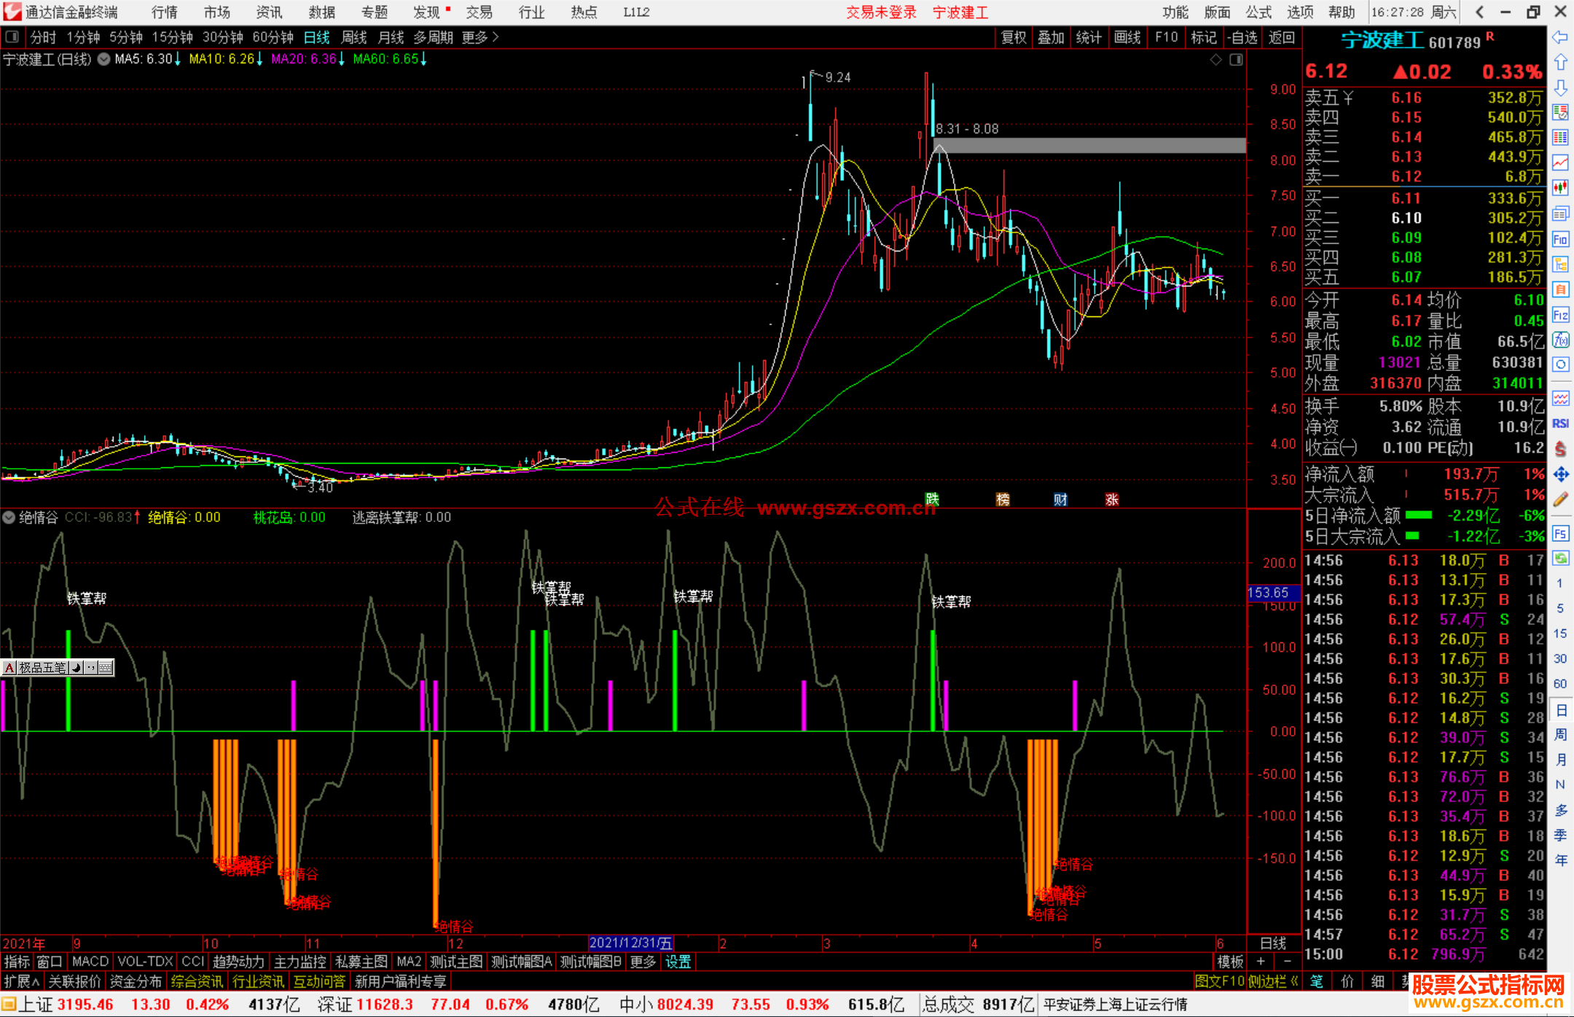Image resolution: width=1574 pixels, height=1017 pixels.
Task: Click the 统计 statistics button
Action: coord(1089,37)
